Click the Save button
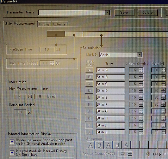 tap(124, 13)
